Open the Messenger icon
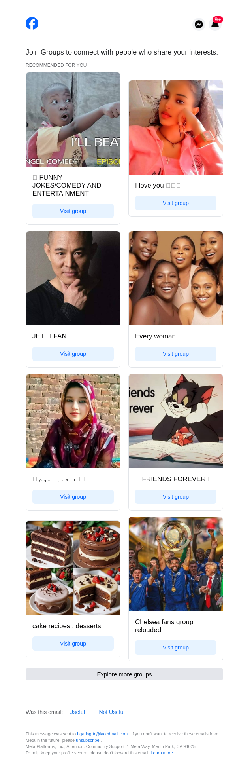This screenshot has width=237, height=771. pyautogui.click(x=199, y=24)
